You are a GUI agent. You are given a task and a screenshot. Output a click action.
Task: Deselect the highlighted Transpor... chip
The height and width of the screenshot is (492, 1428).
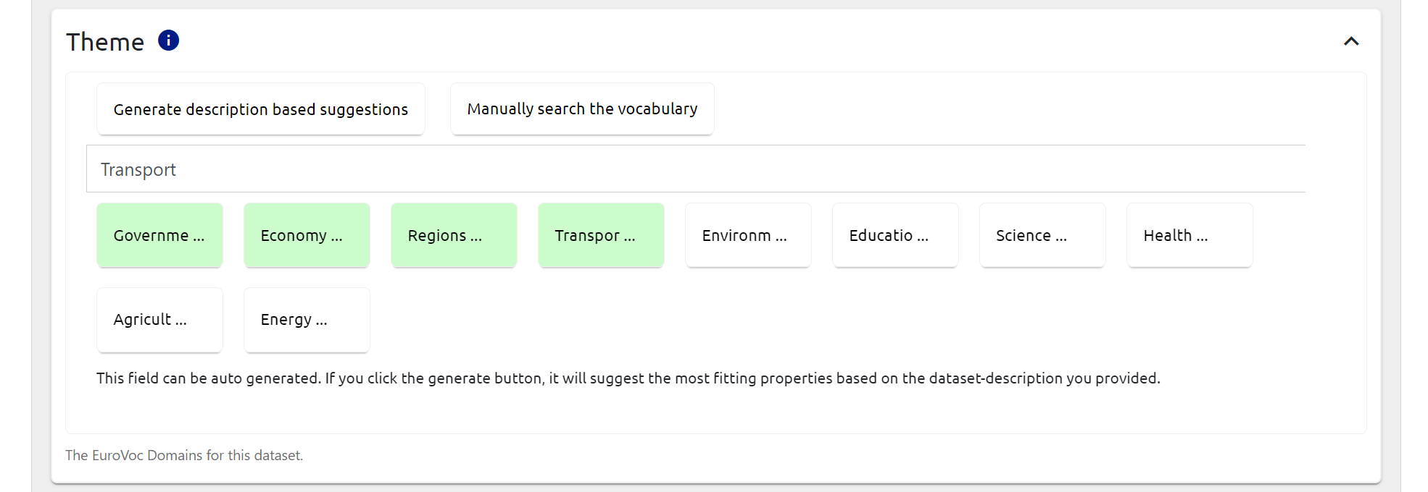[x=601, y=236]
